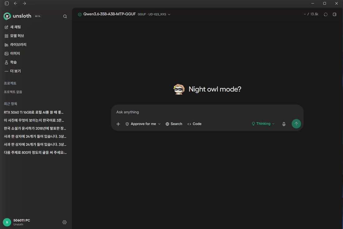This screenshot has height=229, width=343.
Task: Open 모델 허브 in the sidebar
Action: point(14,36)
